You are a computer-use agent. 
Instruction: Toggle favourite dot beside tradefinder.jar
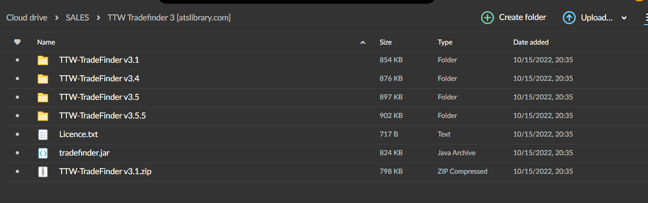click(x=17, y=153)
